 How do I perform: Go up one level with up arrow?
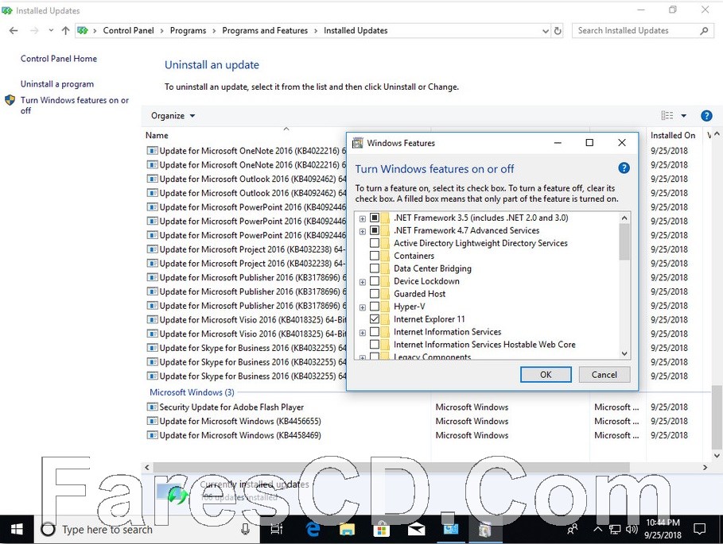pos(65,30)
